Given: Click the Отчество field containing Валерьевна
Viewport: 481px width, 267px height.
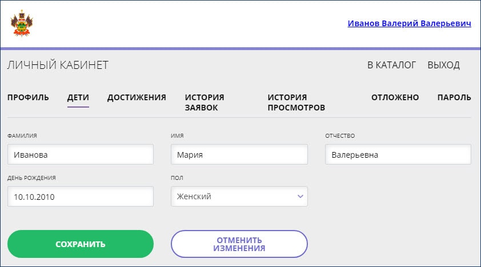Looking at the screenshot, I should (398, 154).
